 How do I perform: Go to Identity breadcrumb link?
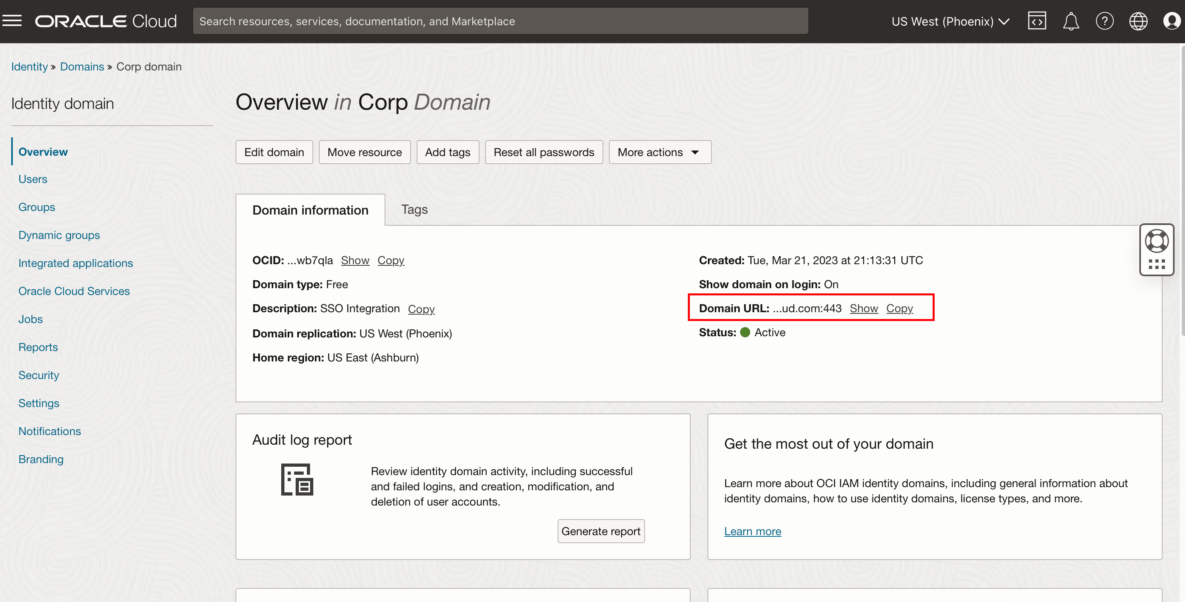29,66
